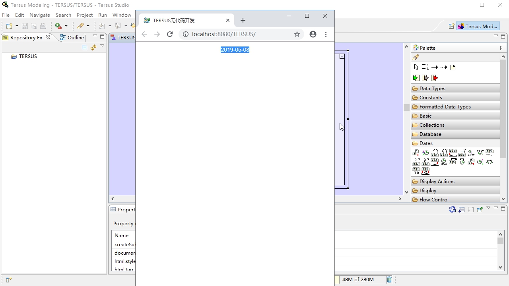This screenshot has height=286, width=509.
Task: Click the Run garbage collector trash icon
Action: [x=389, y=280]
